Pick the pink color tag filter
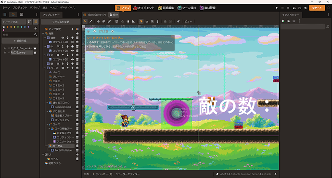 click(3, 30)
